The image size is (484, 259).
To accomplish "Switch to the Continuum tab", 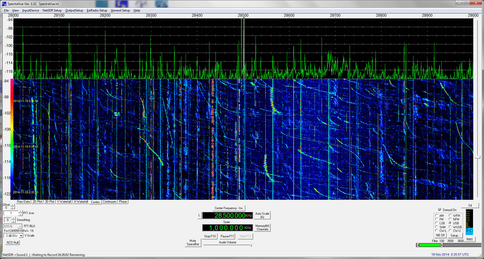I will tap(109, 202).
